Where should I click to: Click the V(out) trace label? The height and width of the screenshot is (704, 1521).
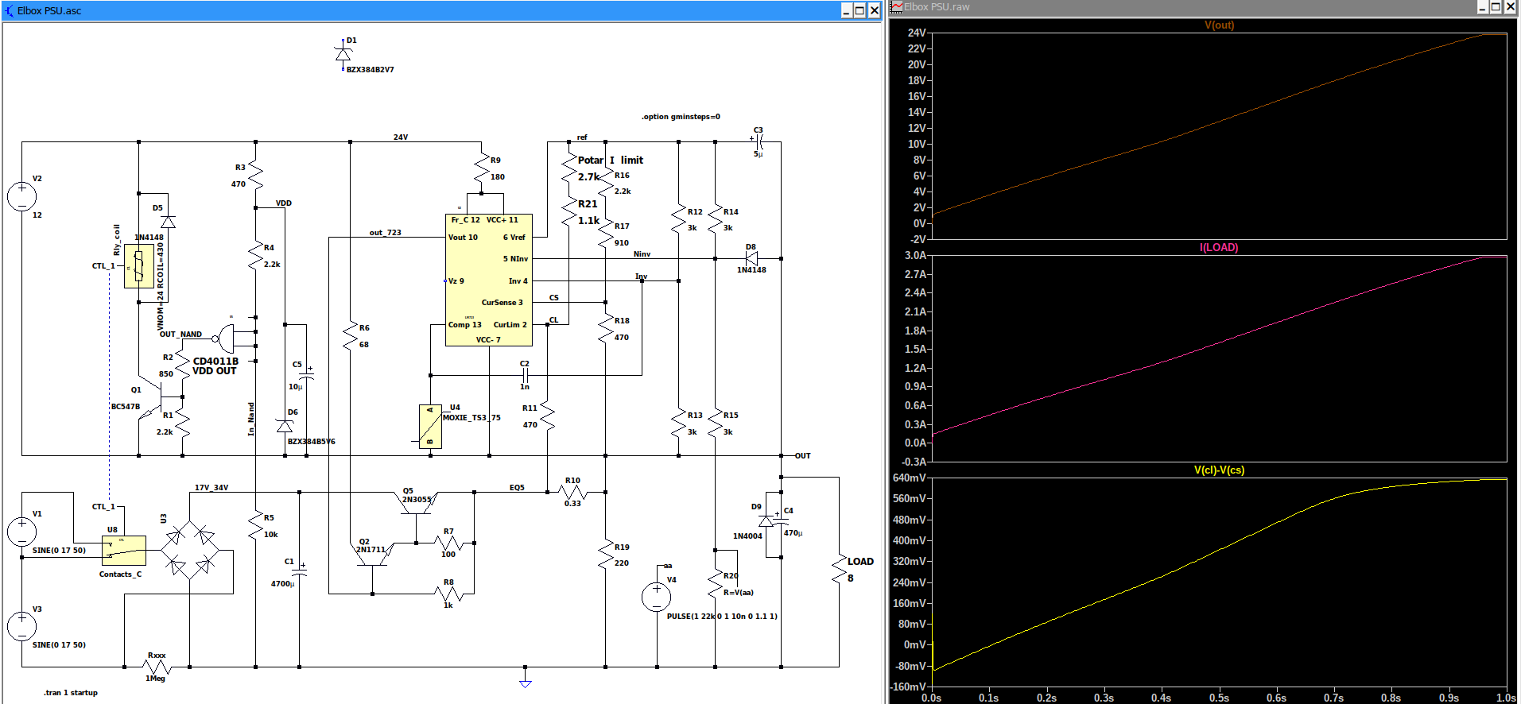[1219, 25]
